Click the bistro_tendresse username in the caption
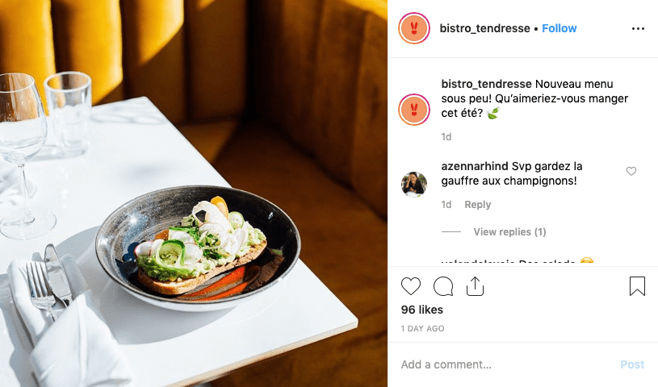Screen dimensions: 658x387 tap(486, 84)
